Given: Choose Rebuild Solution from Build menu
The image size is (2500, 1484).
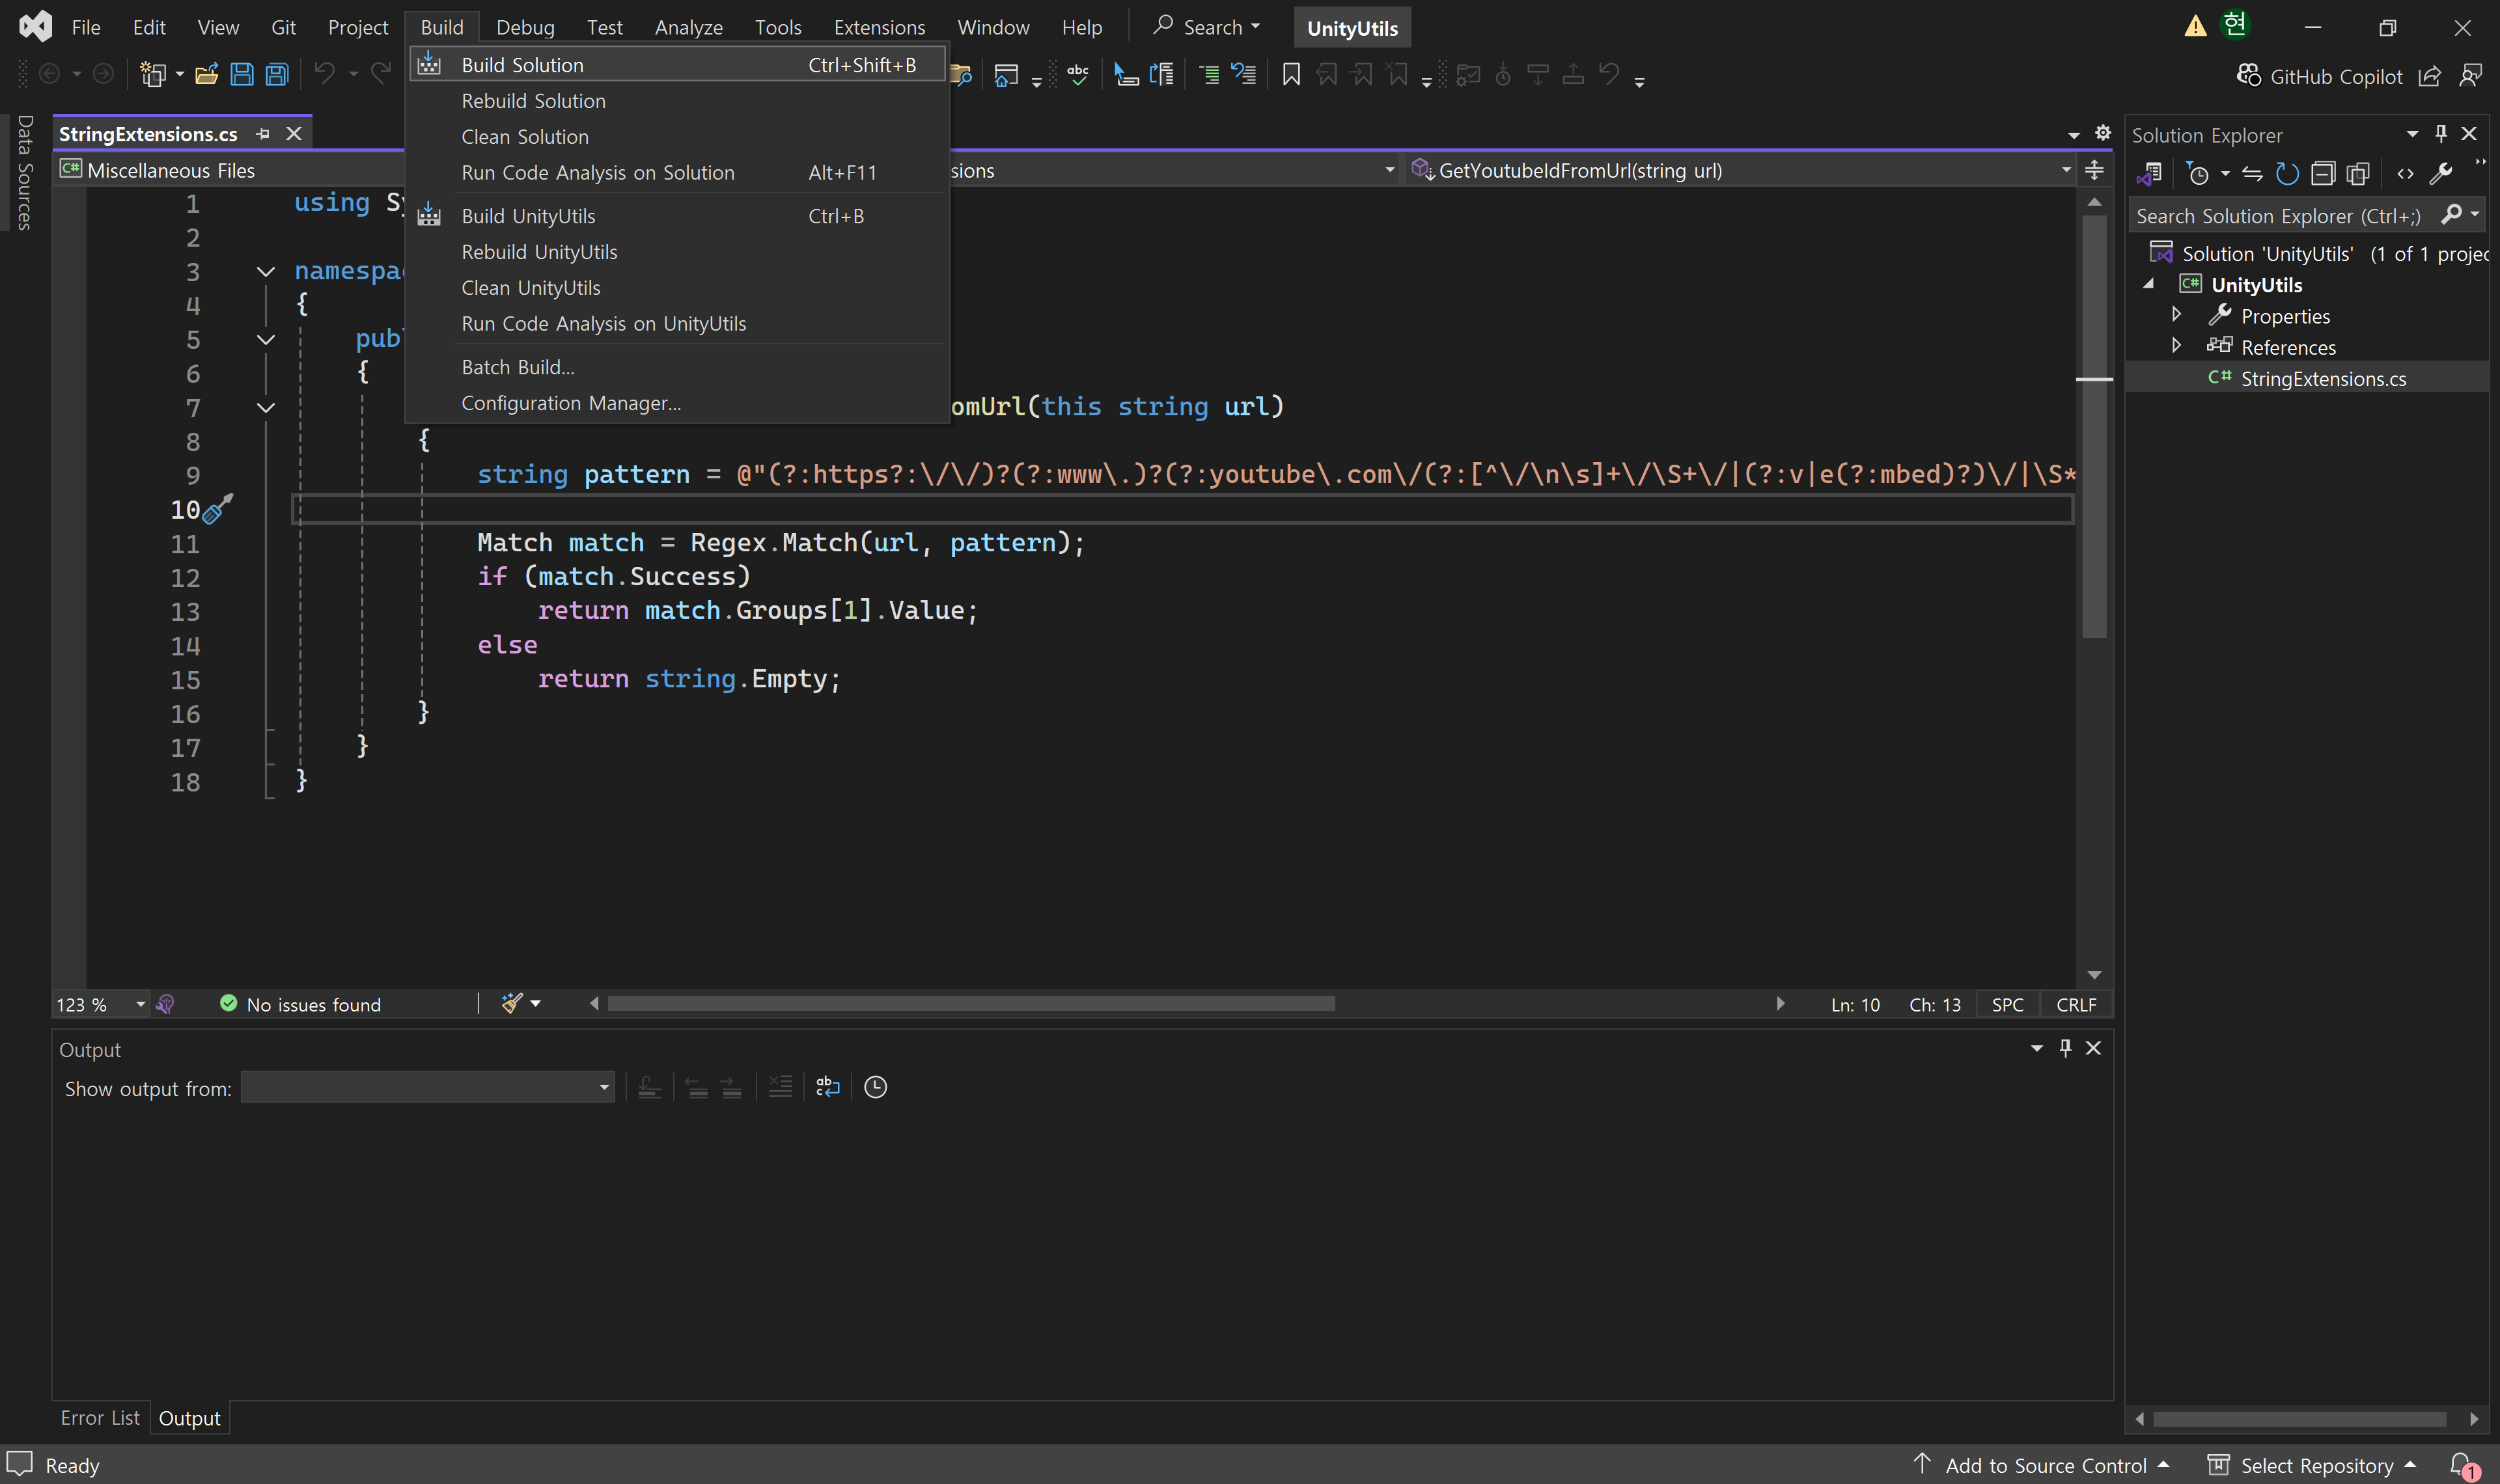Looking at the screenshot, I should pyautogui.click(x=533, y=101).
